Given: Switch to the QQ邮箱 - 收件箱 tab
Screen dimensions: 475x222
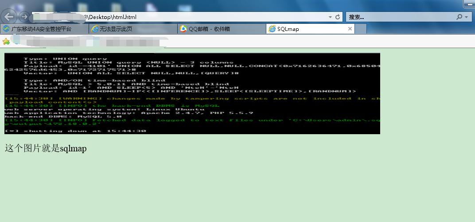Looking at the screenshot, I should 222,29.
